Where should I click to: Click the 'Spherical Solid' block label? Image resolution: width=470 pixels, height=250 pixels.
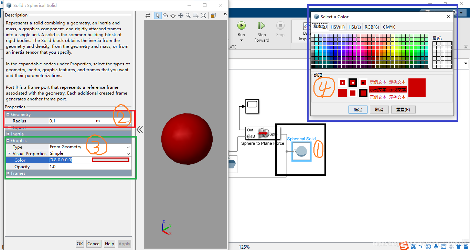point(301,139)
